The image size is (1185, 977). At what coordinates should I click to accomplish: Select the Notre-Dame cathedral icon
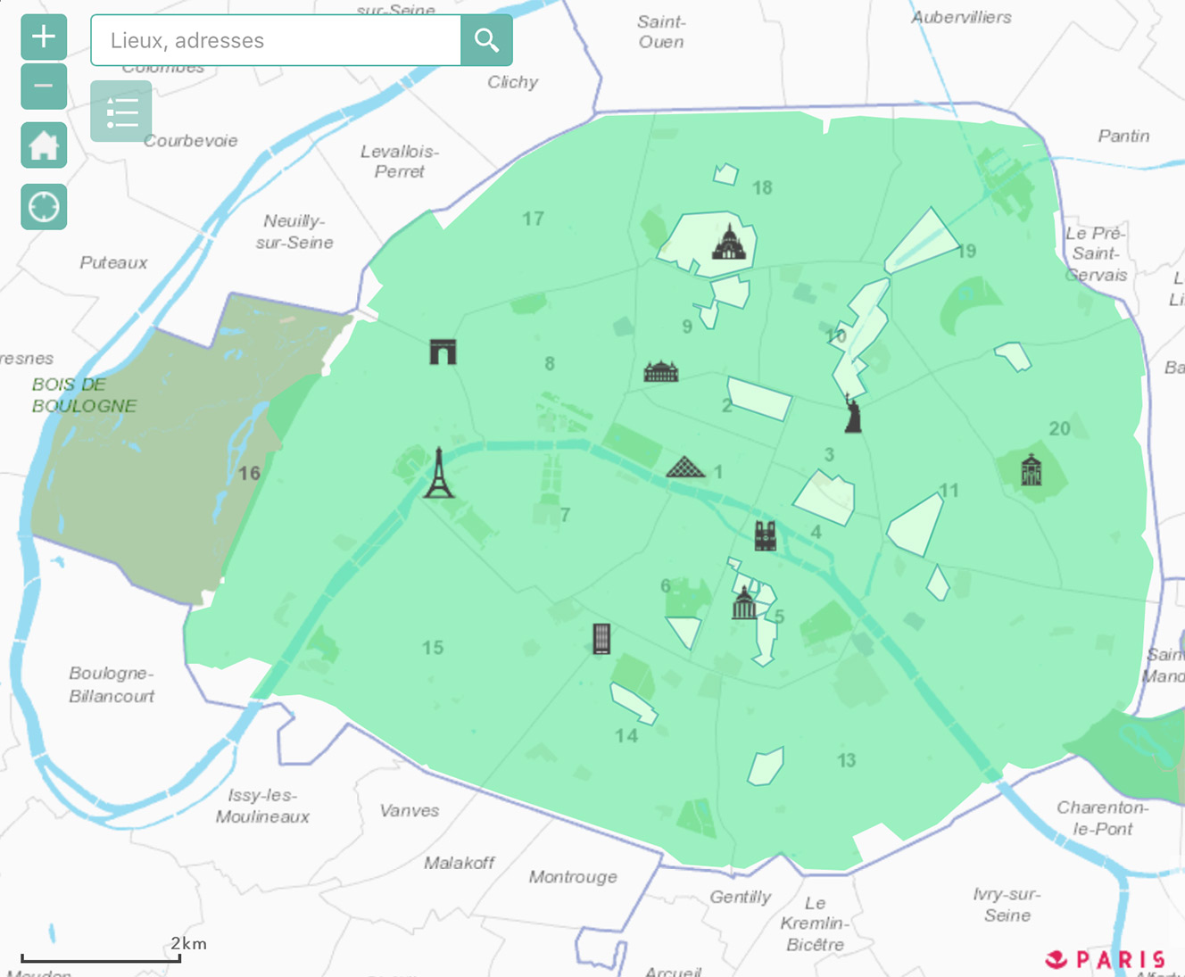[766, 535]
